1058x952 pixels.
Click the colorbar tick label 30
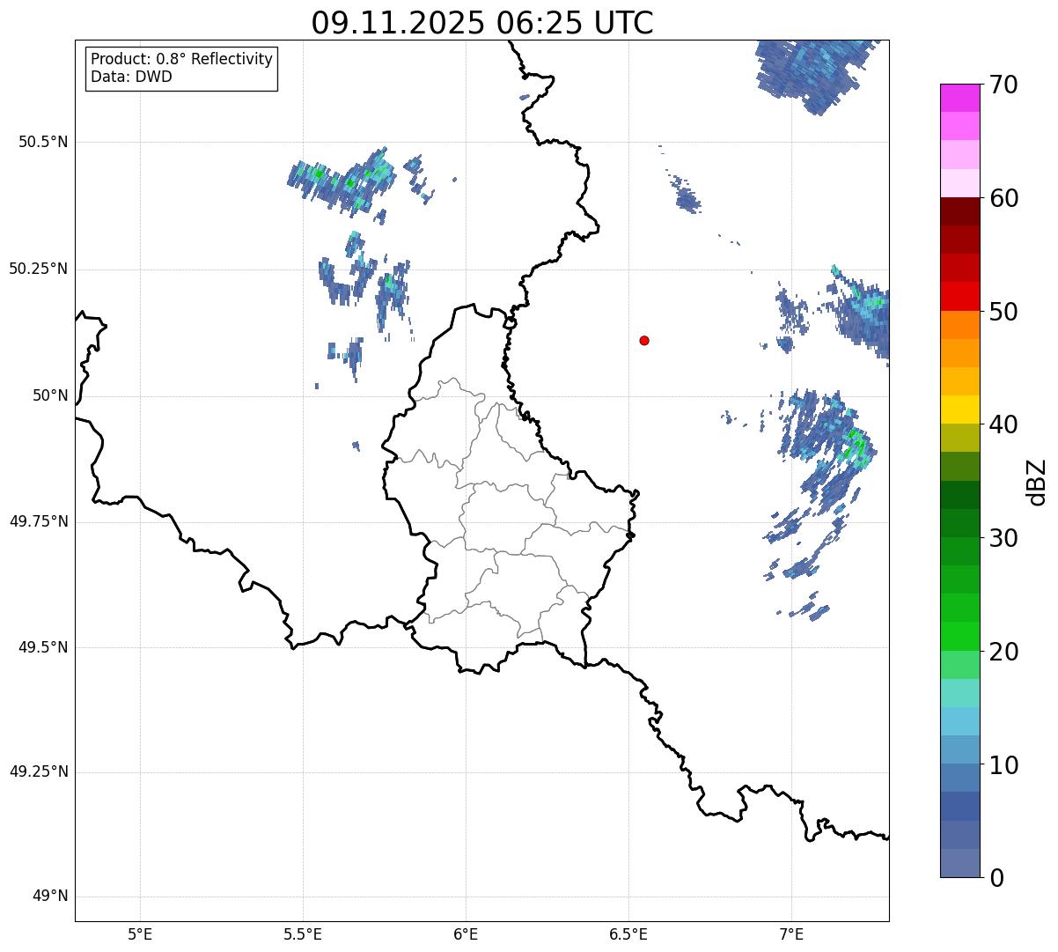click(1003, 538)
